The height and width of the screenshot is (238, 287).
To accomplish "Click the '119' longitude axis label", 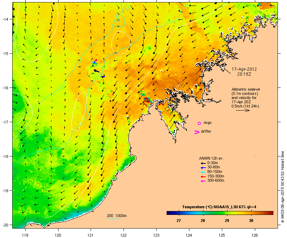I will (25, 235).
